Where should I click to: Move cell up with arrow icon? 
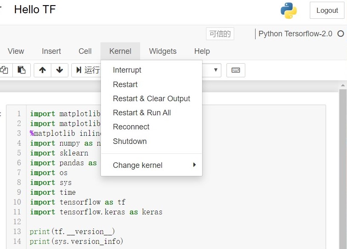42,70
